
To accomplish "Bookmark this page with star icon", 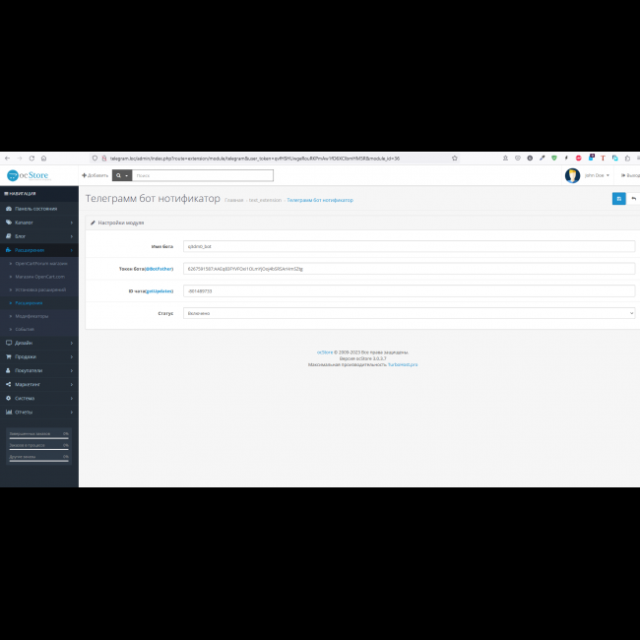I will tap(454, 158).
